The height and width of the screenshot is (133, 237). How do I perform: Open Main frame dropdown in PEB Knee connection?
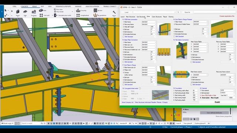(x=149, y=22)
